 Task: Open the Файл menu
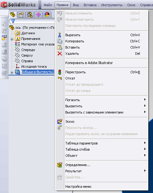[x=48, y=5]
